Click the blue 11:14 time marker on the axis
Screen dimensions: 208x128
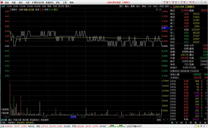pos(73,117)
